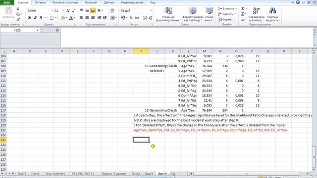Toggle bold (Ж) formatting
This screenshot has width=317, height=178.
click(30, 18)
